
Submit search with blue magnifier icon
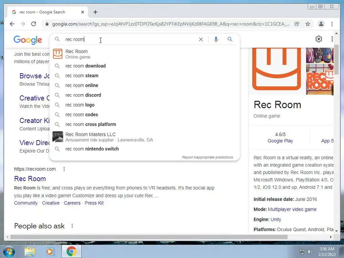tap(230, 39)
